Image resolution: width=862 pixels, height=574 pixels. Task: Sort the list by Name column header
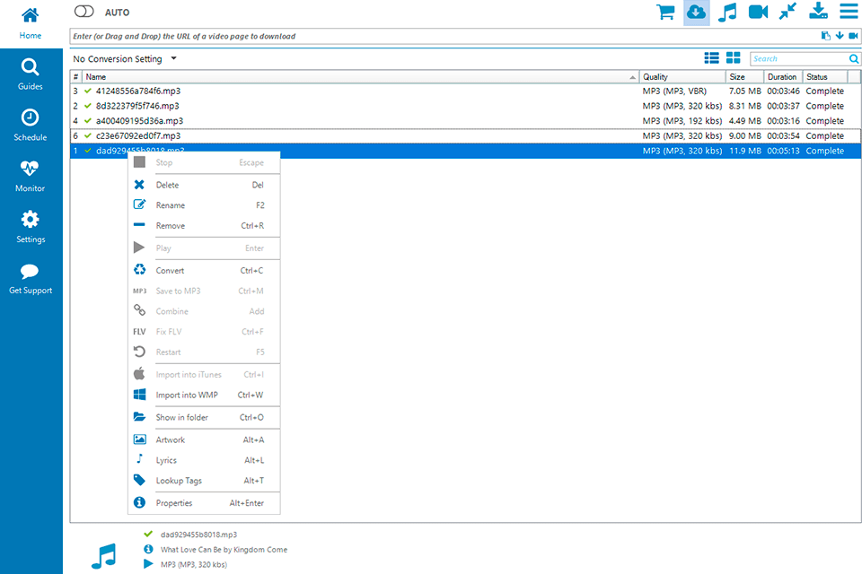coord(359,77)
